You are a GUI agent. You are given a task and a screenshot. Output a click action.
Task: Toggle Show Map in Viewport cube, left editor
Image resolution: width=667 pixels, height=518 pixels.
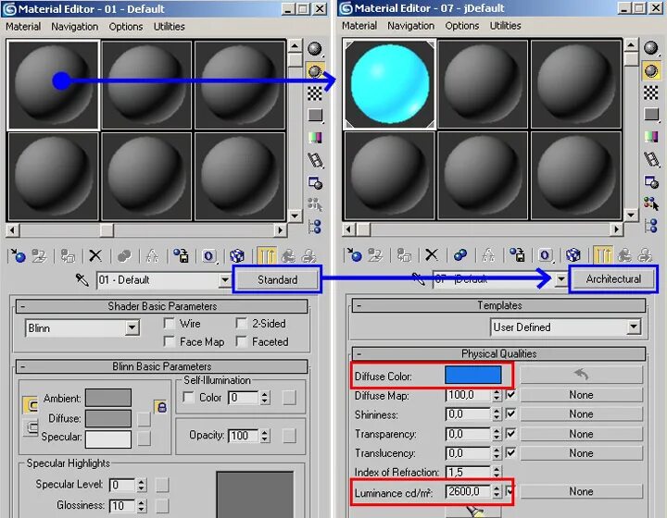tap(237, 255)
